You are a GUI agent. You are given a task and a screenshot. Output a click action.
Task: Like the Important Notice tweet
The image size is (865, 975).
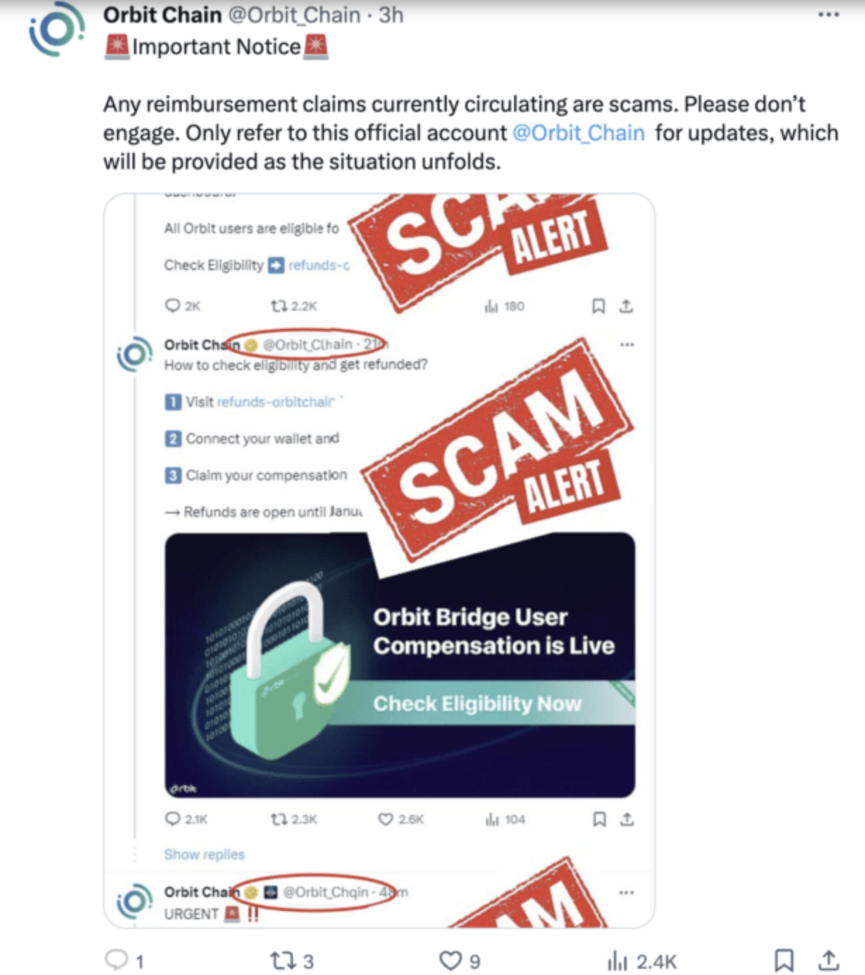(450, 960)
